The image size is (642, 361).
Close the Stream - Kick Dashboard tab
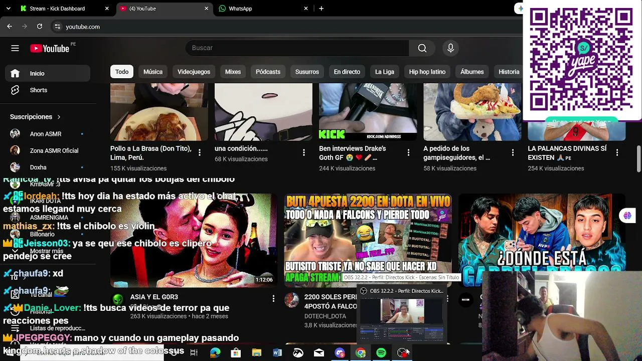point(107,9)
